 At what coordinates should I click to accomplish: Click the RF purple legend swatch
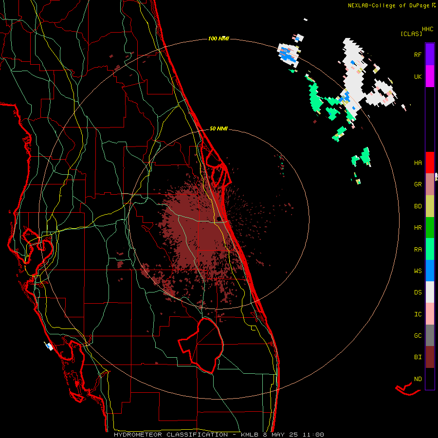point(430,55)
